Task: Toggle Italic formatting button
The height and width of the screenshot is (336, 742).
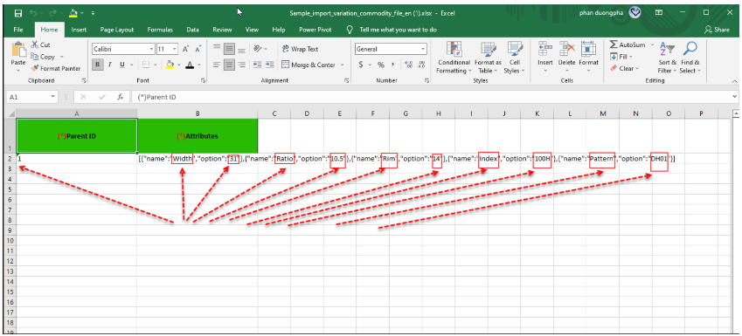Action: 110,65
